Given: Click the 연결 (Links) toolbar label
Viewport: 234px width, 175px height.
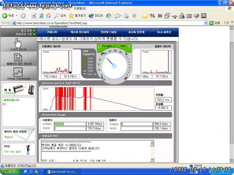Looking at the screenshot, I should (x=226, y=23).
